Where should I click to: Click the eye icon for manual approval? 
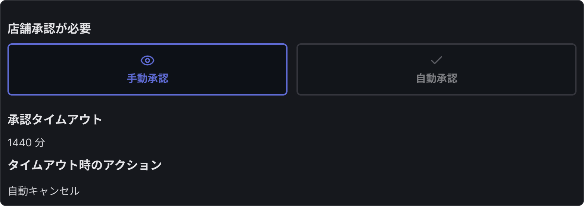[147, 60]
